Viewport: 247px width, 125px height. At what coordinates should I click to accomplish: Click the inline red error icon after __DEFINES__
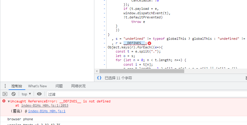click(x=149, y=43)
